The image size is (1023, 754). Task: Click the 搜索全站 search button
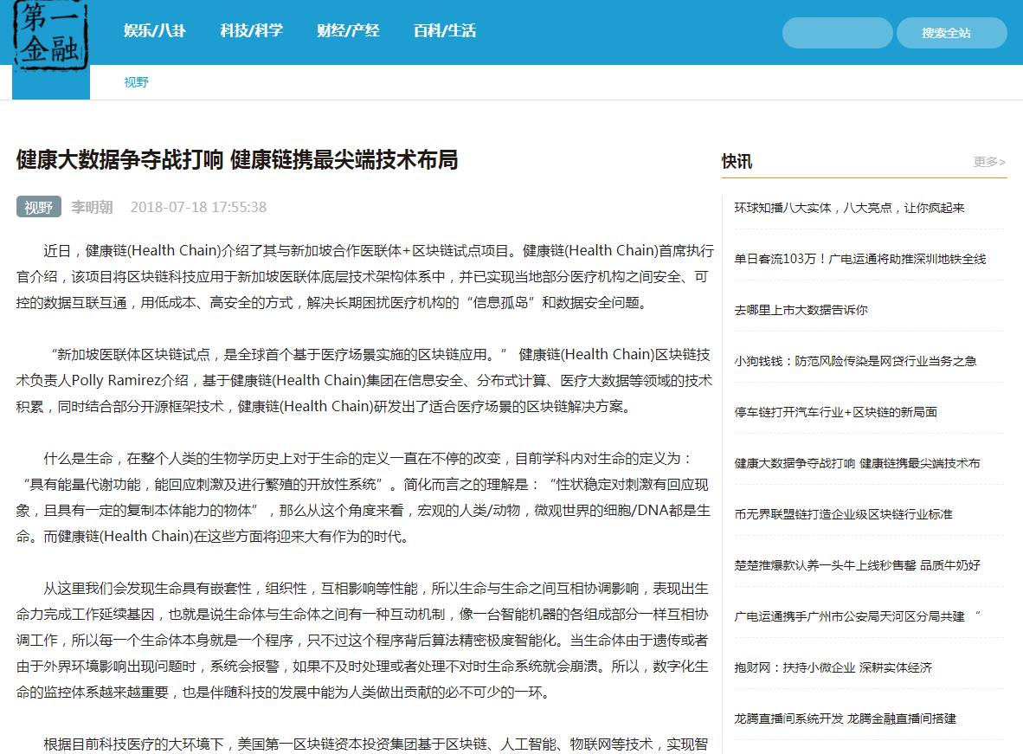tap(951, 33)
